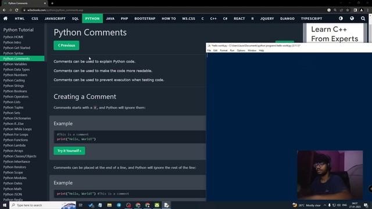
Task: Select the DJANGO tutorial tab
Action: 287,19
